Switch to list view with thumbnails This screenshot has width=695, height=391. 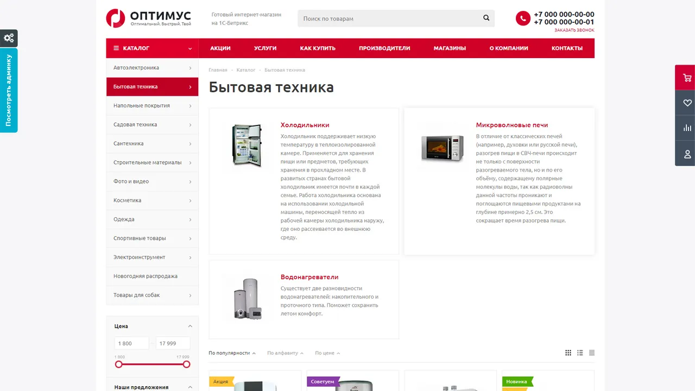coord(580,353)
